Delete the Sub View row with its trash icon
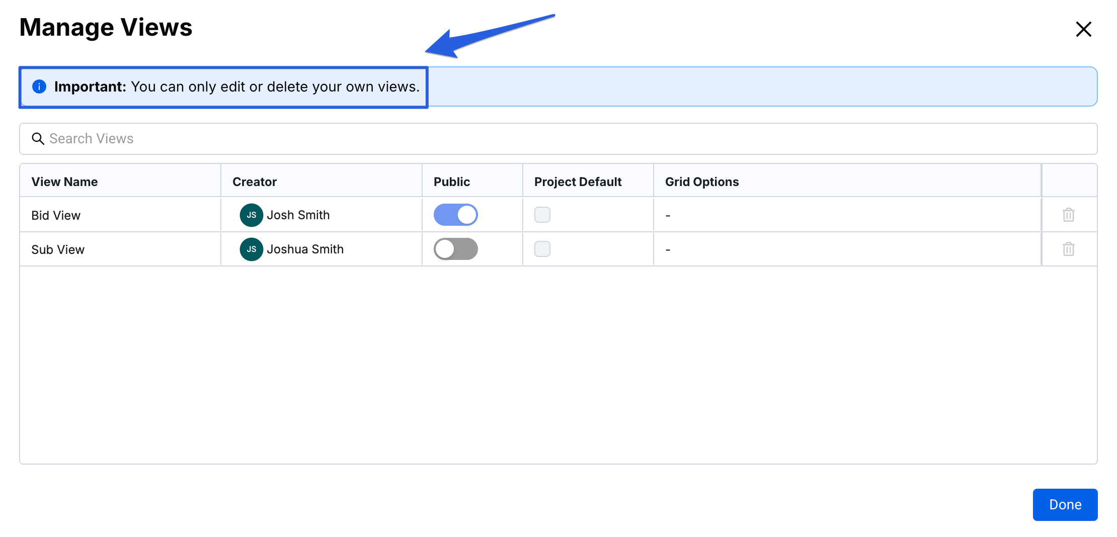Image resolution: width=1117 pixels, height=537 pixels. 1068,249
